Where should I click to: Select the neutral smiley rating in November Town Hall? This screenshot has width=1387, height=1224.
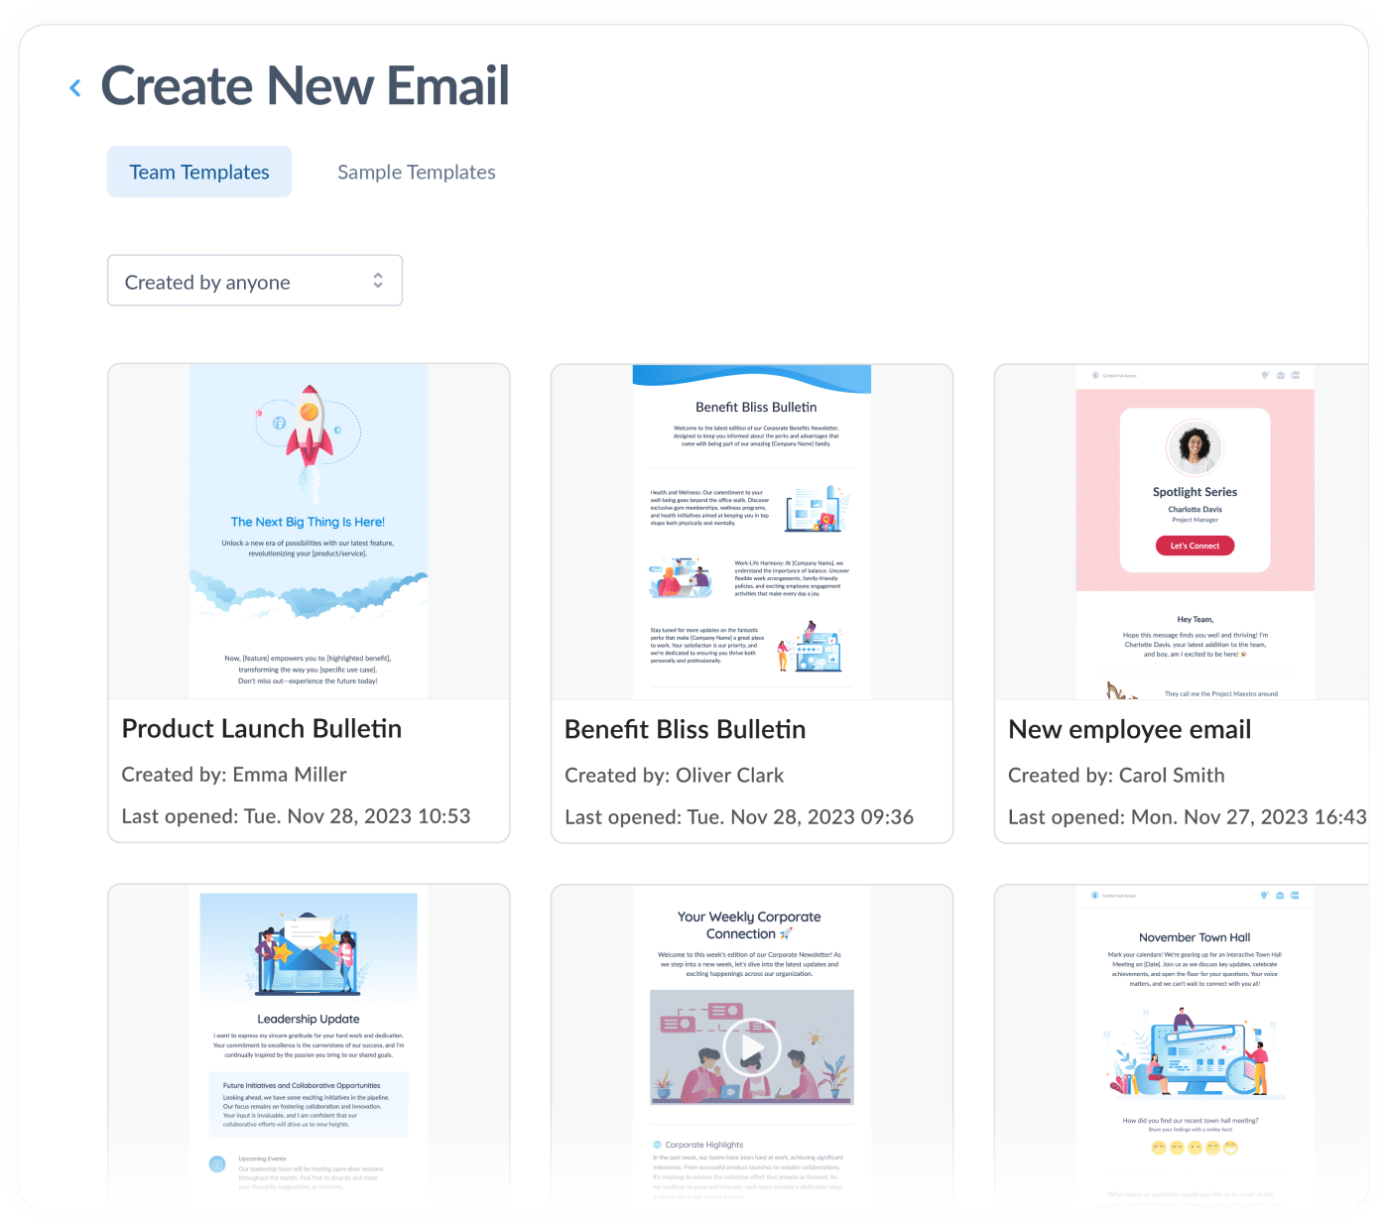[x=1195, y=1147]
